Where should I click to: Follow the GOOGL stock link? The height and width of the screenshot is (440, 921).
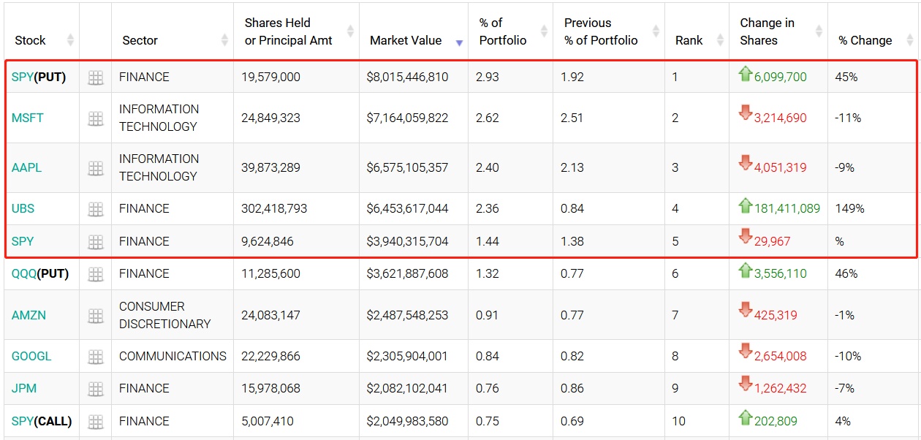coord(31,356)
